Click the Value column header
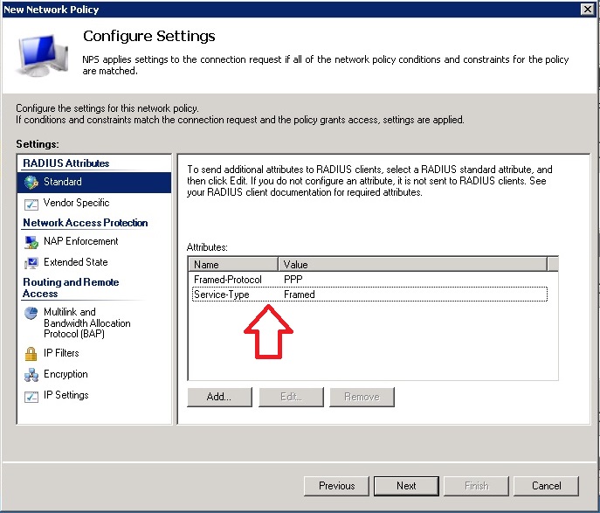The width and height of the screenshot is (600, 513). [x=411, y=264]
